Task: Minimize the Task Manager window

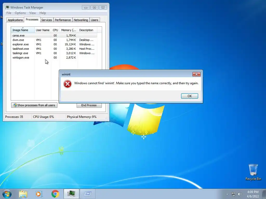Action: click(86, 8)
